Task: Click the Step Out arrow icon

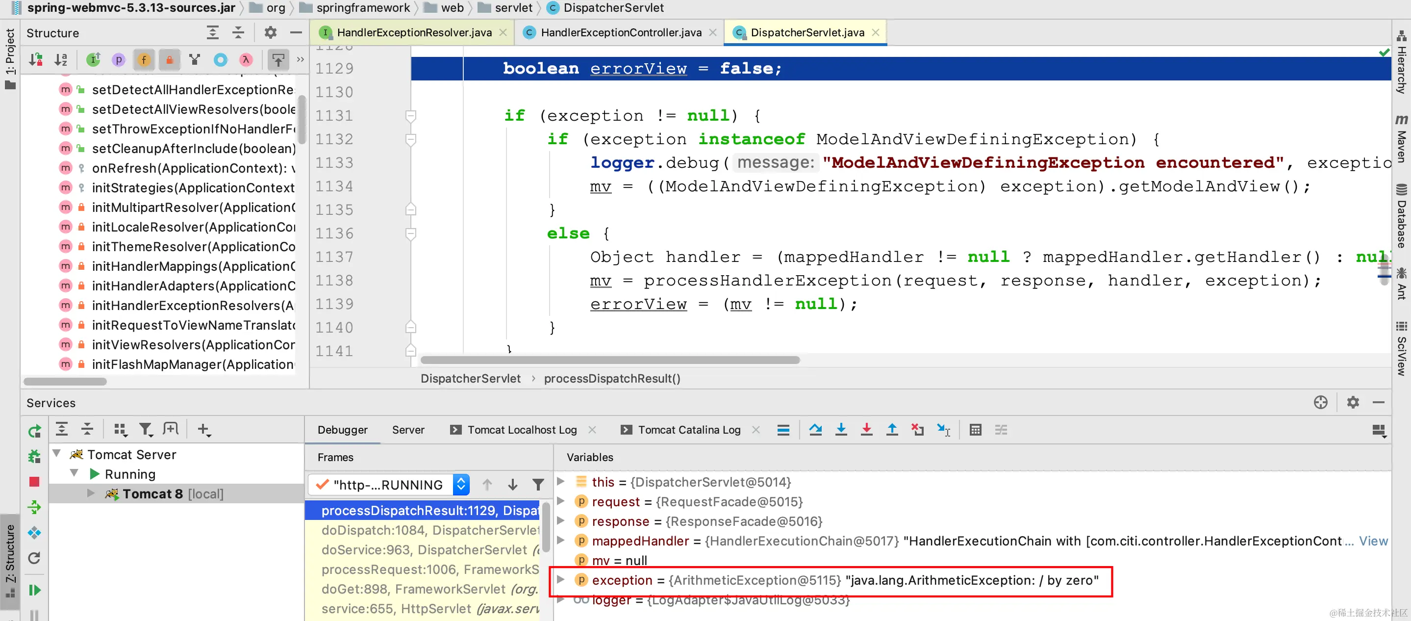Action: tap(892, 430)
